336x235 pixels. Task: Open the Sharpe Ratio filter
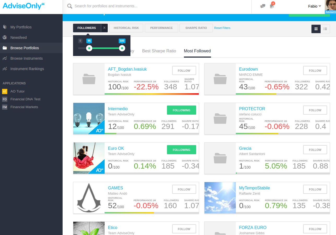click(x=196, y=28)
